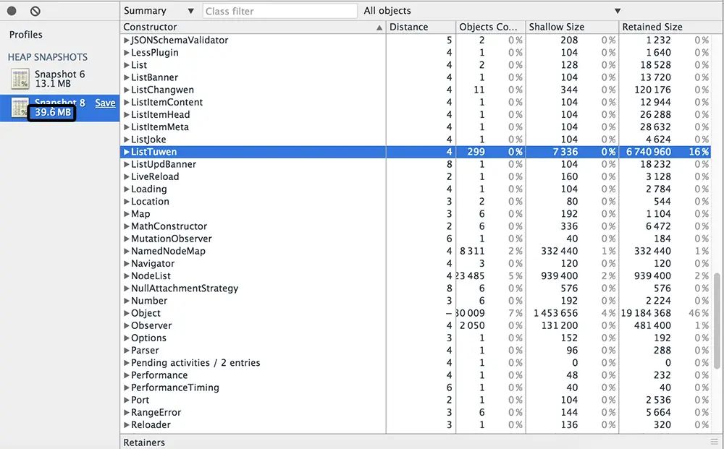Clear all profiles using the clear icon
724x449 pixels.
[36, 11]
